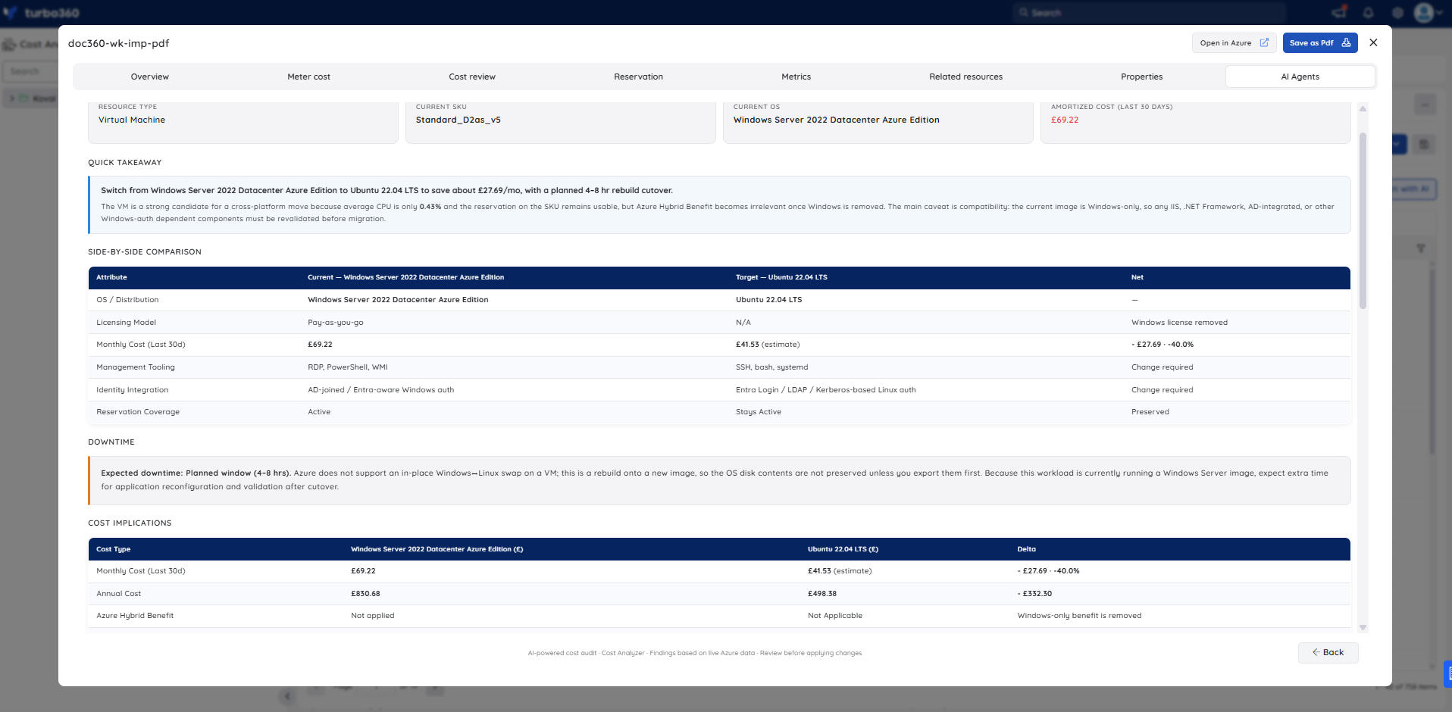Click the Expected downtime bold text

tap(196, 473)
